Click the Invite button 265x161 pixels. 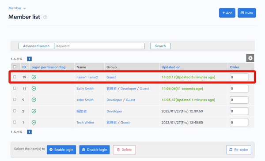pos(247,13)
